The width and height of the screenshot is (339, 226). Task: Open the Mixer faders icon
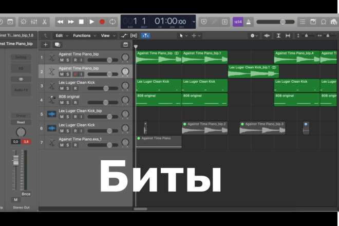tap(34, 22)
